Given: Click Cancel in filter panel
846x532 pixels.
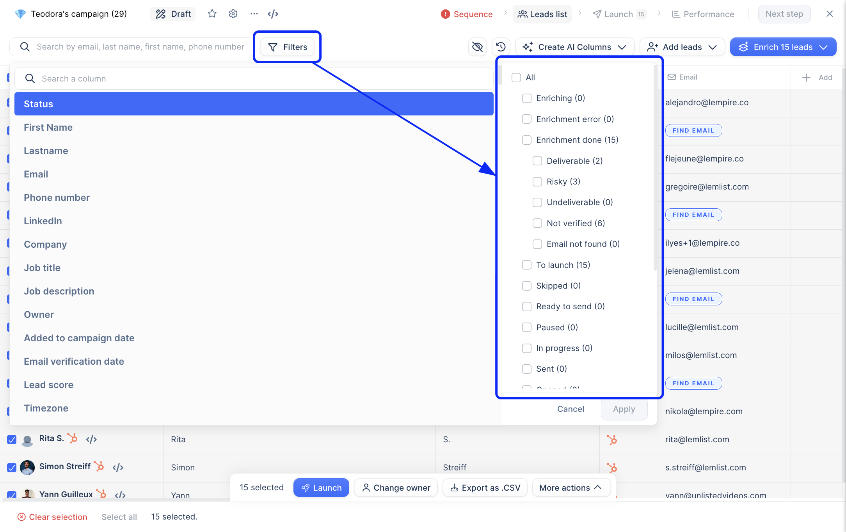Looking at the screenshot, I should point(571,409).
